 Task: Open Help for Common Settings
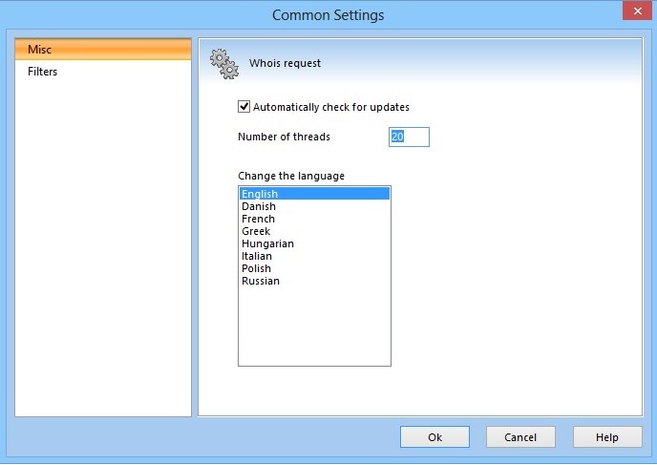tap(606, 437)
